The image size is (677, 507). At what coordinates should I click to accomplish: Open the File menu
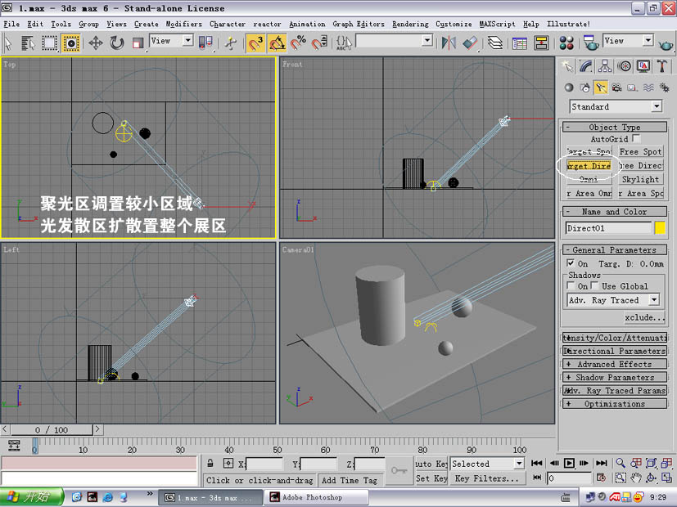click(x=11, y=25)
